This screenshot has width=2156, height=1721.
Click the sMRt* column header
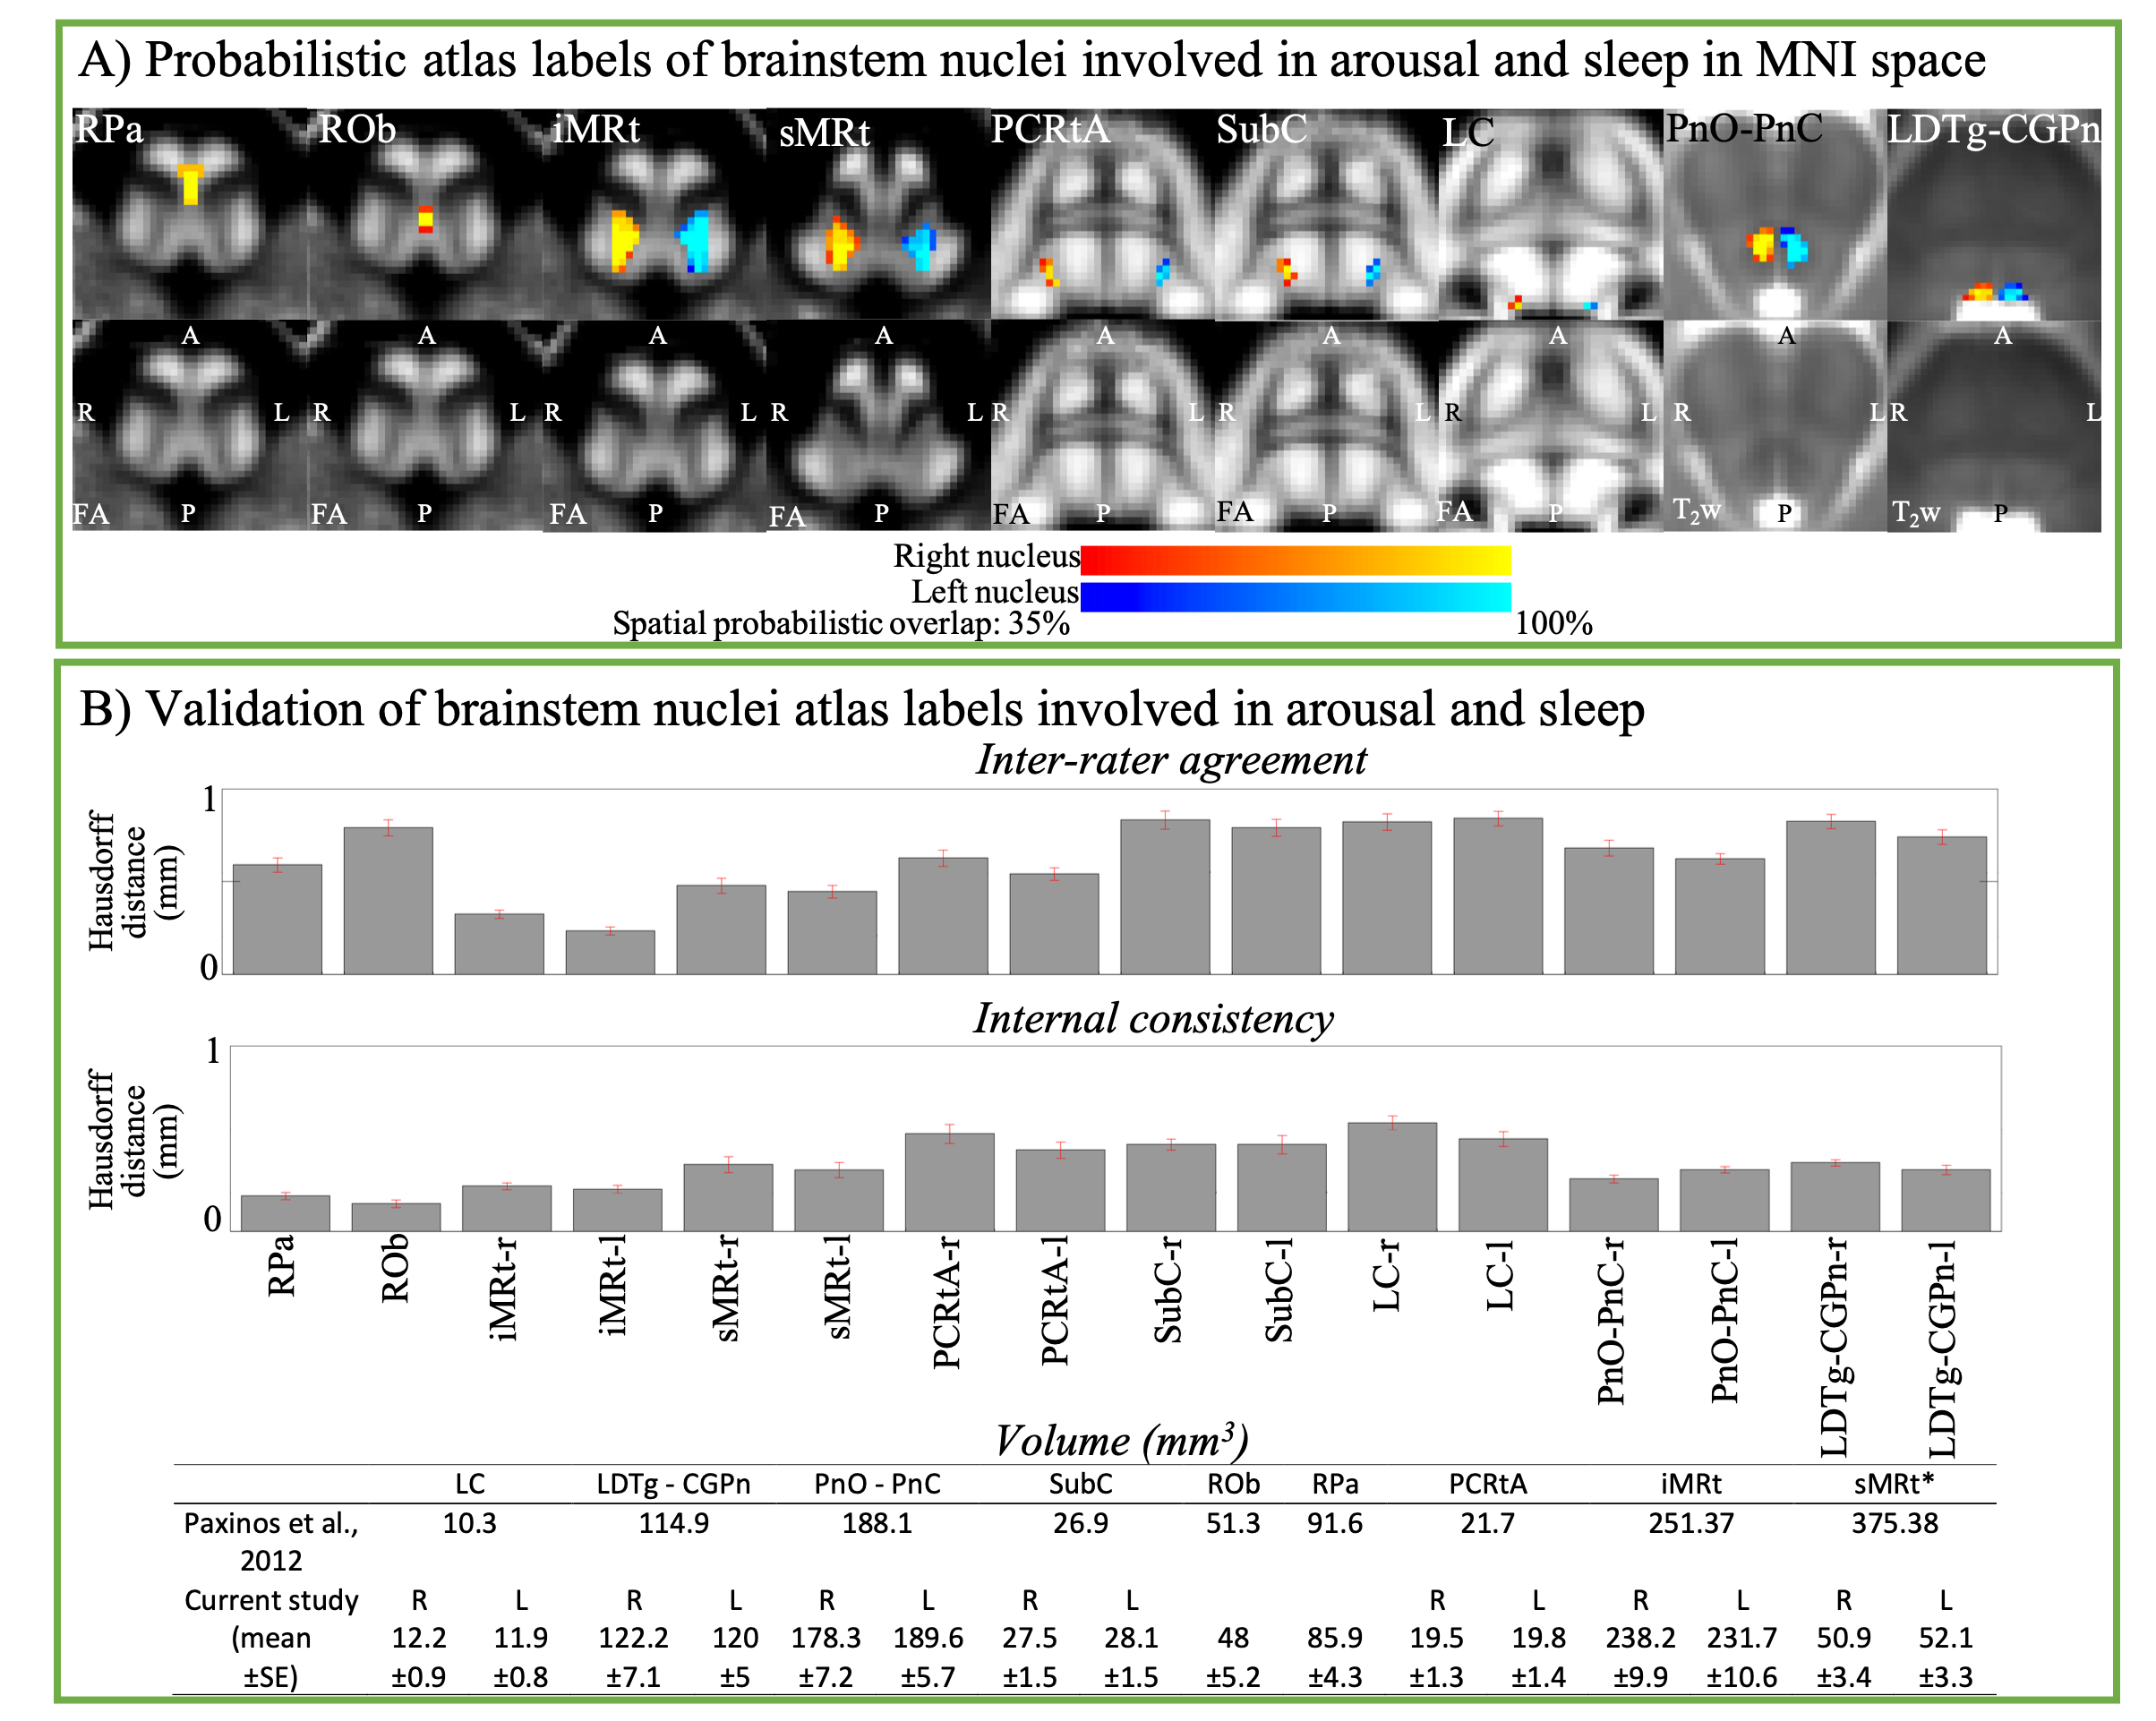coord(1893,1483)
